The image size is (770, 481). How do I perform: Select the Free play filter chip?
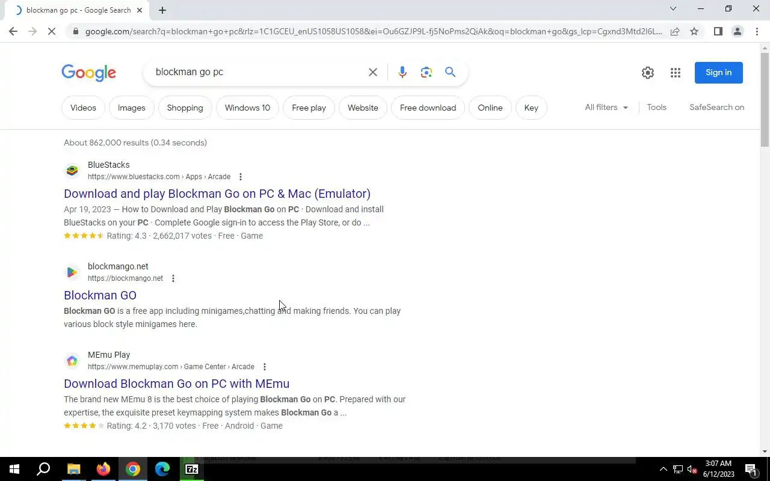click(x=309, y=108)
